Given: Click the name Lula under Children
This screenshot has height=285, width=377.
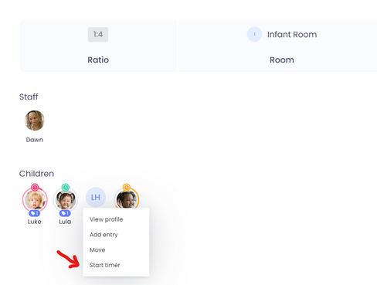Looking at the screenshot, I should (x=65, y=222).
